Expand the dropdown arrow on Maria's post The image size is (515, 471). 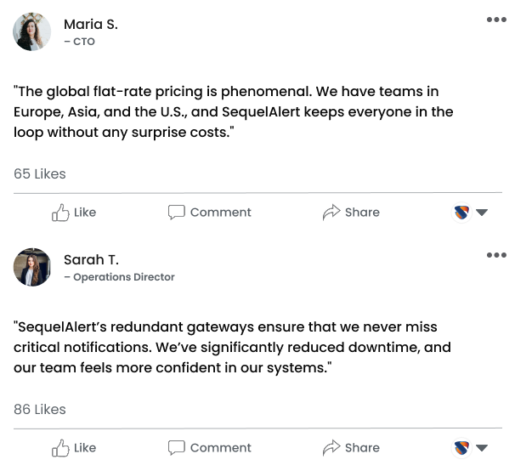pyautogui.click(x=482, y=213)
